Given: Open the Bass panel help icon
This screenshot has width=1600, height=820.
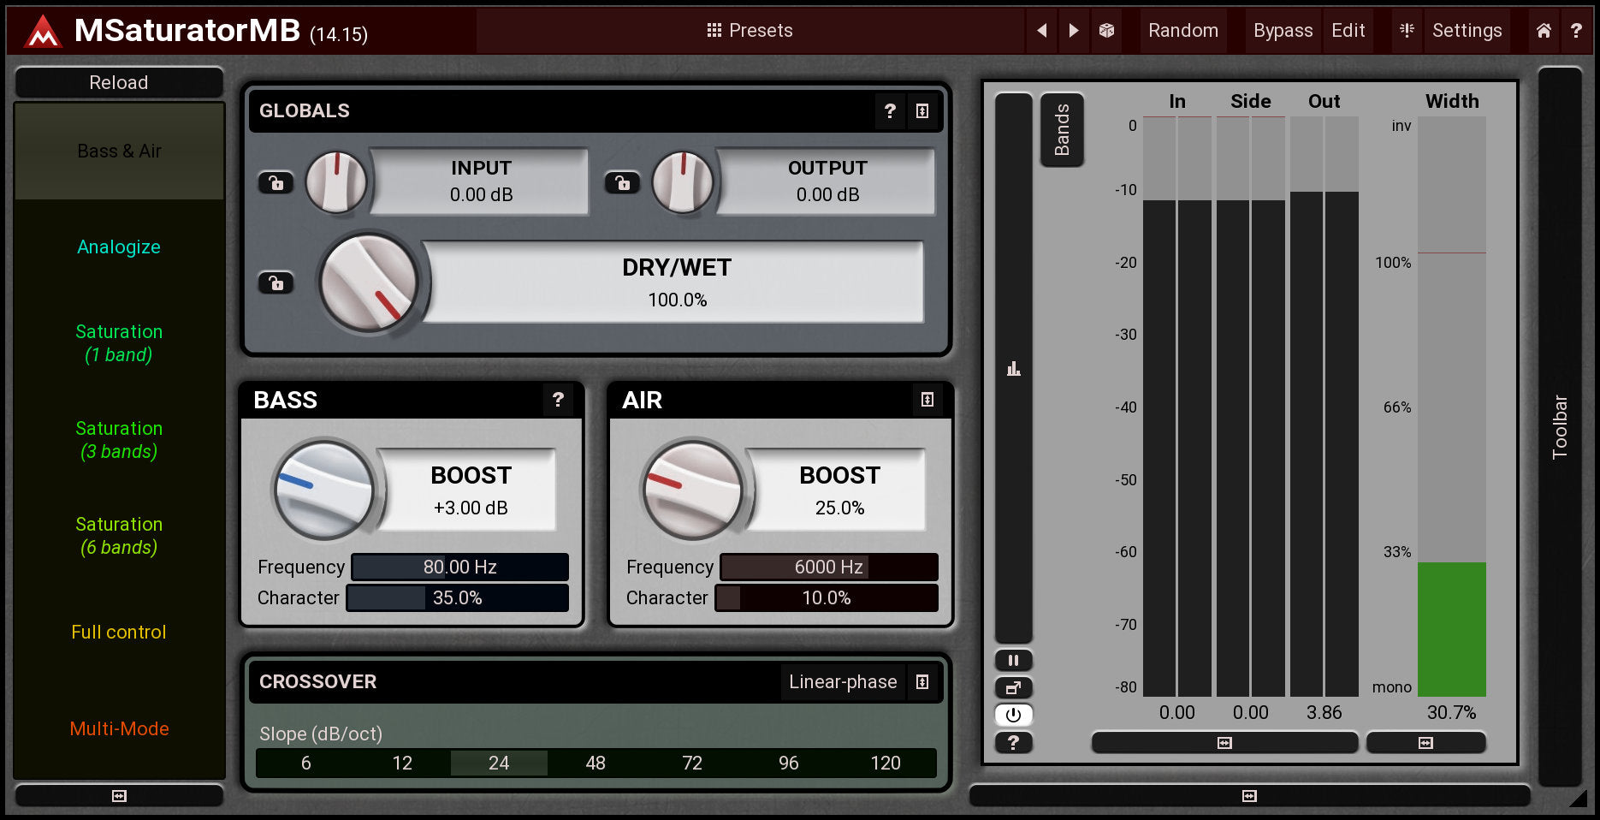Looking at the screenshot, I should pos(558,400).
